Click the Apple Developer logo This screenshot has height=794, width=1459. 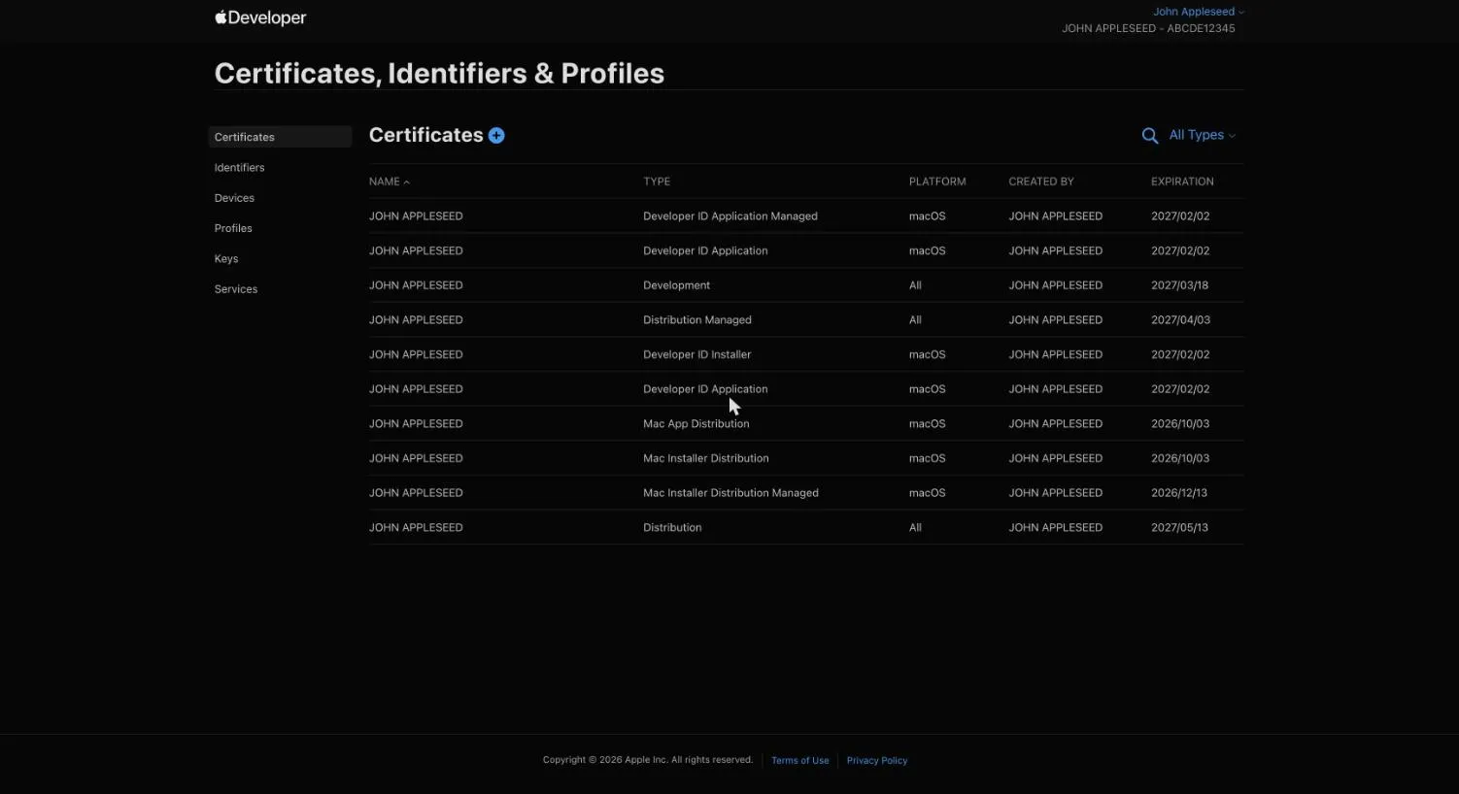tap(260, 17)
